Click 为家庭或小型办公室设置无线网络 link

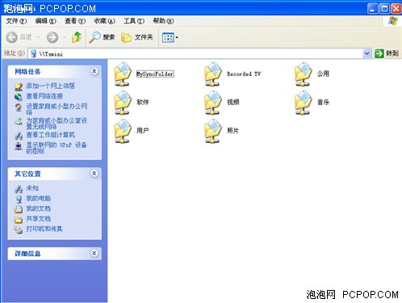57,124
